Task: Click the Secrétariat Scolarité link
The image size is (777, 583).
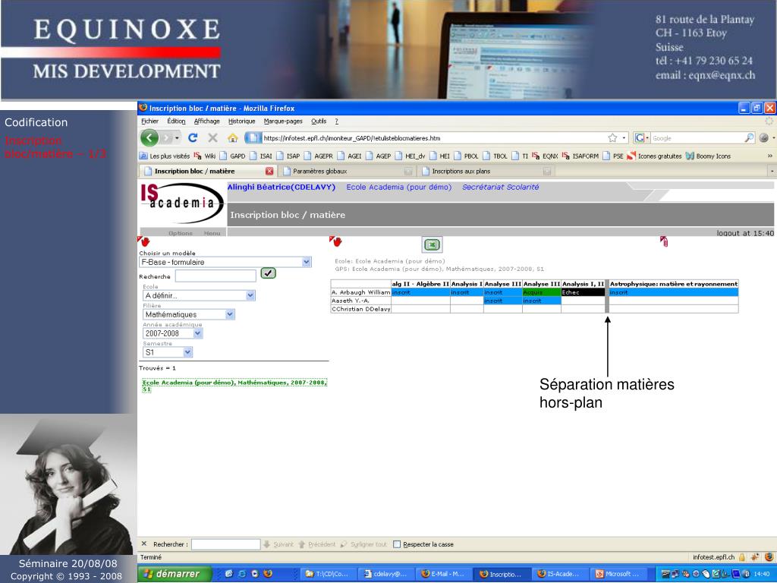Action: pos(501,187)
